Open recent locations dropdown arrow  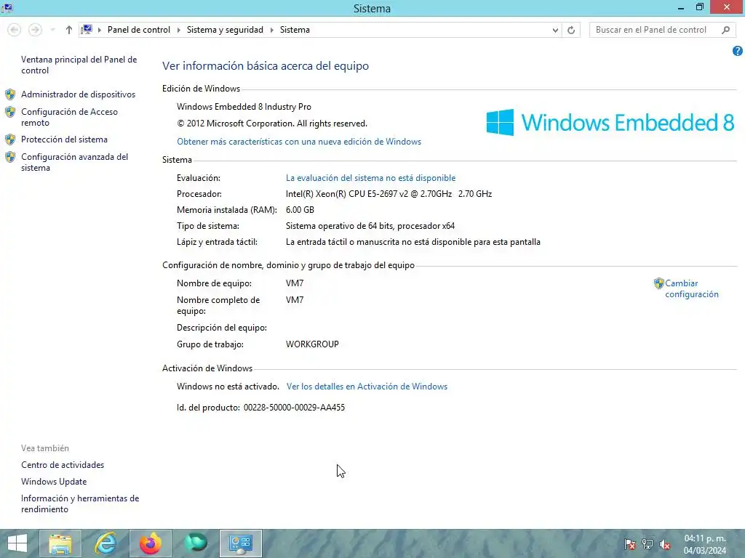(52, 30)
